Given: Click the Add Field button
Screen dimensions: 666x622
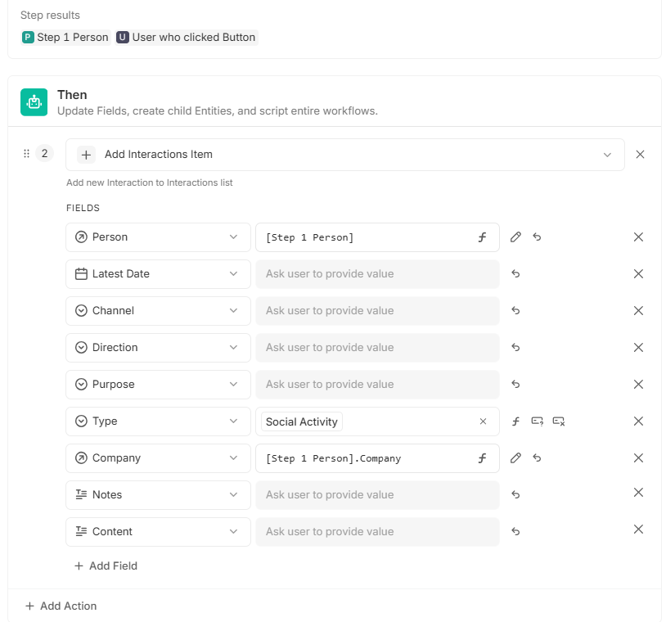Looking at the screenshot, I should 106,566.
